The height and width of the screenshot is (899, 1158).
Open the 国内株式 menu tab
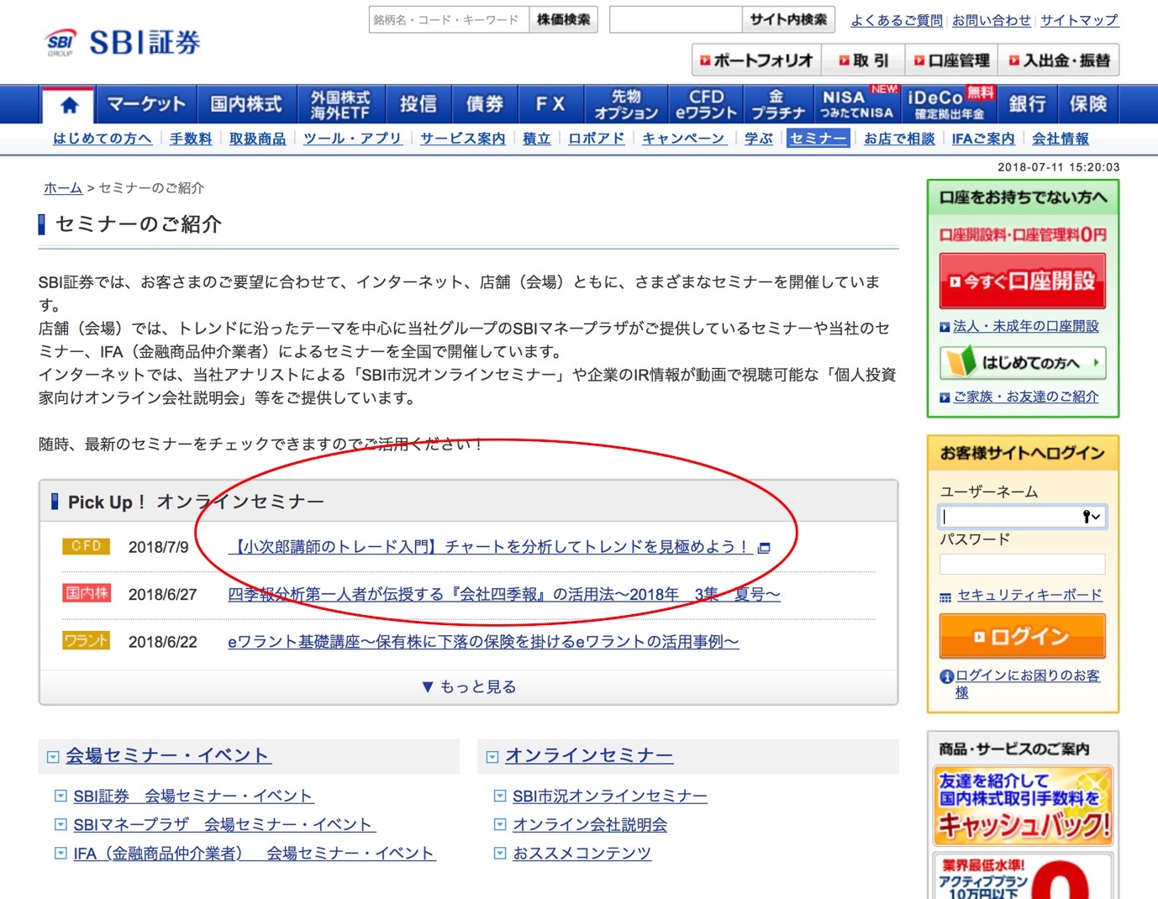[x=246, y=104]
